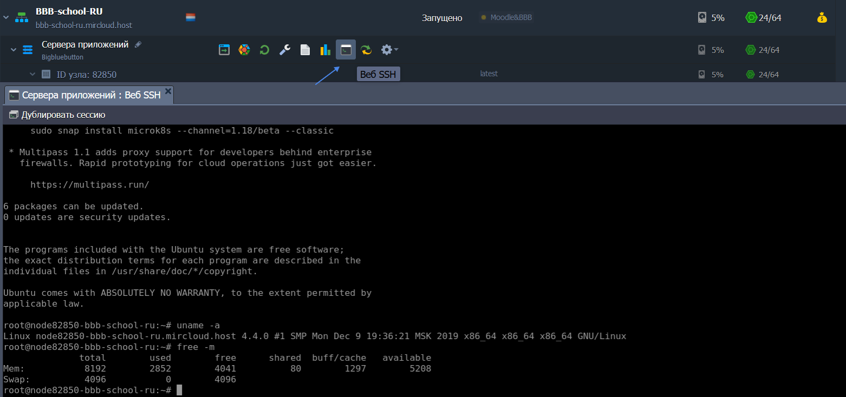Screen dimensions: 846x397
Task: Select the Сервера приложений : Веб SSH tab
Action: (90, 95)
